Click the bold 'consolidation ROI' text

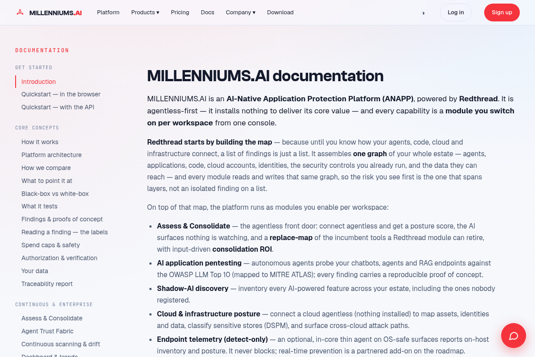(242, 249)
